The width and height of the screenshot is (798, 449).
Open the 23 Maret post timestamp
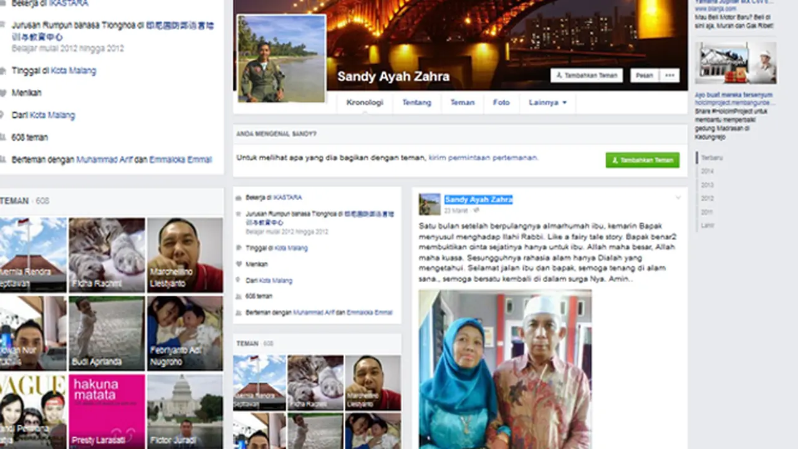tap(455, 211)
